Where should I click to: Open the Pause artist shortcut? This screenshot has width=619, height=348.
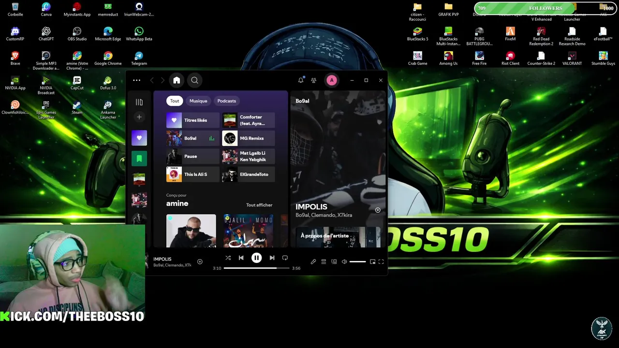click(192, 156)
